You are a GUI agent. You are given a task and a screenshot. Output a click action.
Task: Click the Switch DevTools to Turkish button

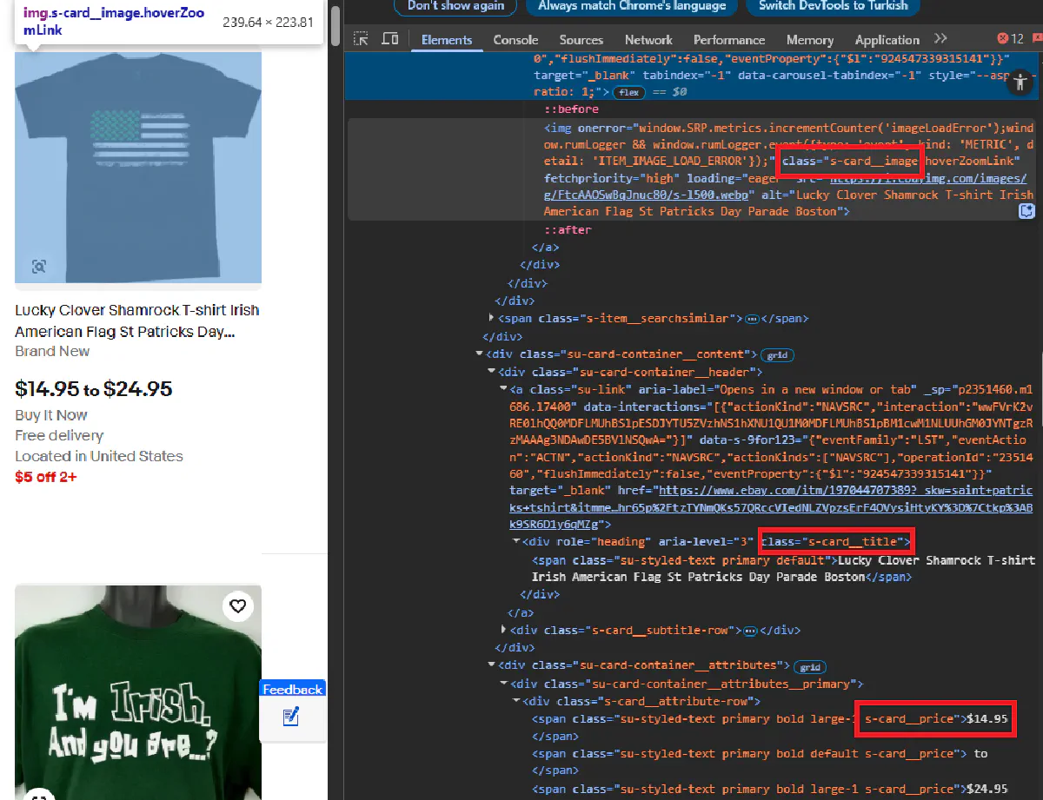(x=833, y=6)
